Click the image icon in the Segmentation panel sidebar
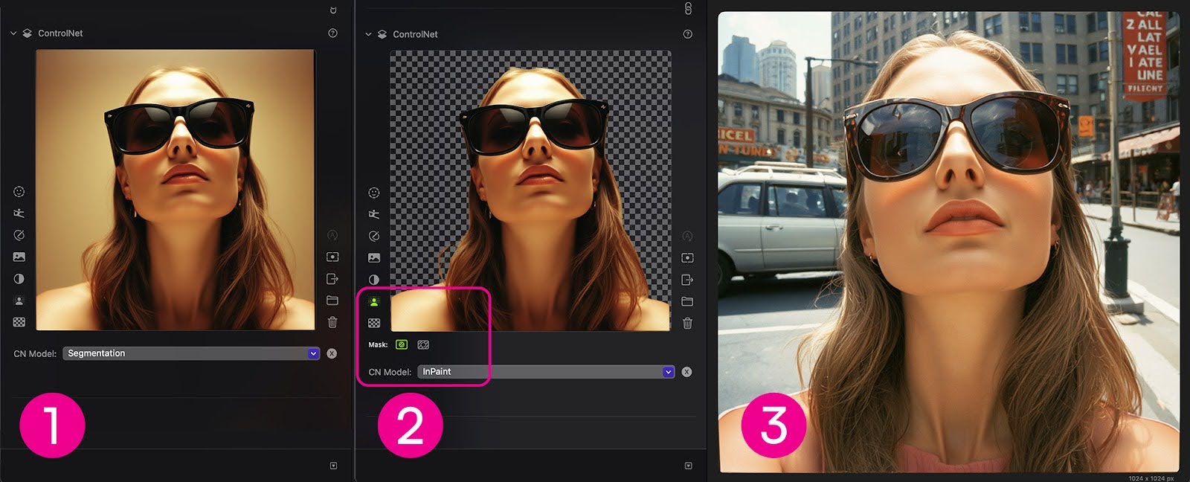 pyautogui.click(x=19, y=257)
